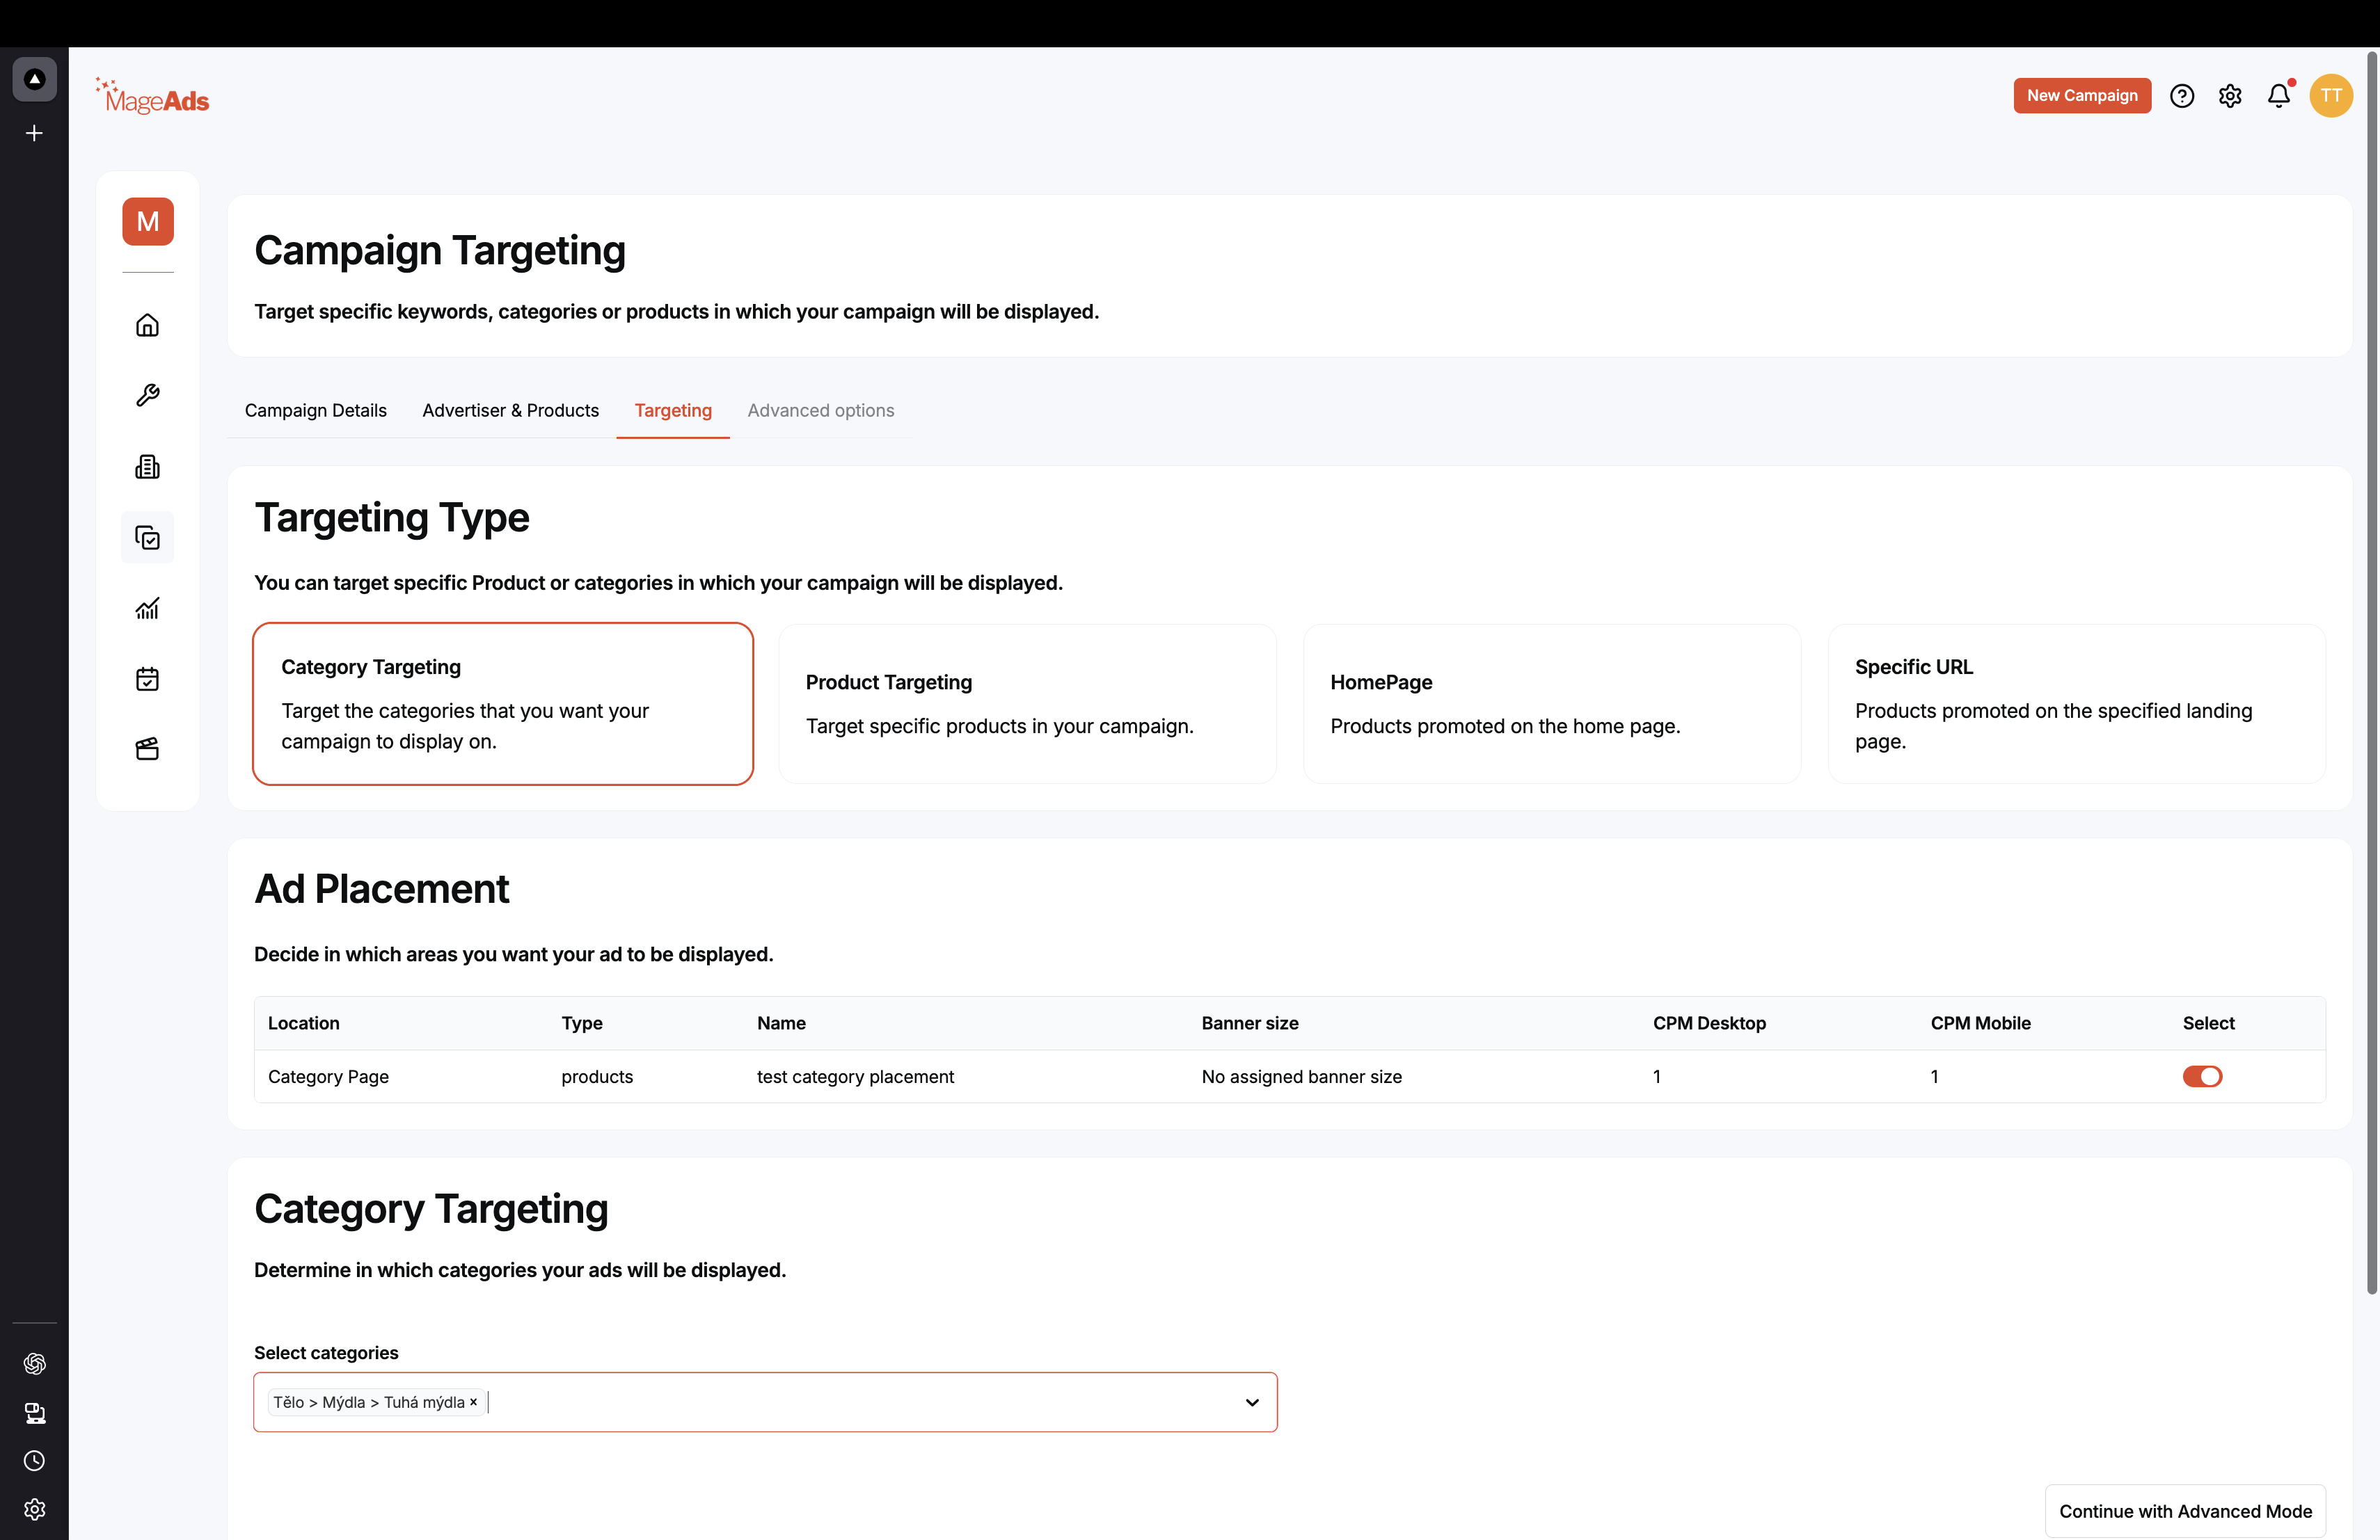2380x1540 pixels.
Task: Open the Advanced options tab
Action: (x=821, y=410)
